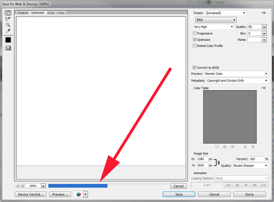274x202 pixels.
Task: Open the Metadata Copyright and Contact Info dropdown
Action: coord(237,80)
